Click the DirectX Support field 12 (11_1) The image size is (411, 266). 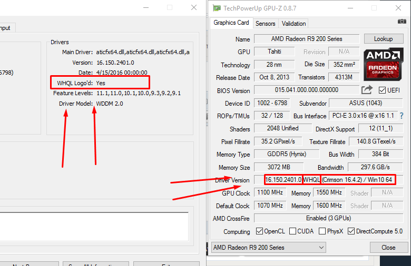tap(380, 128)
